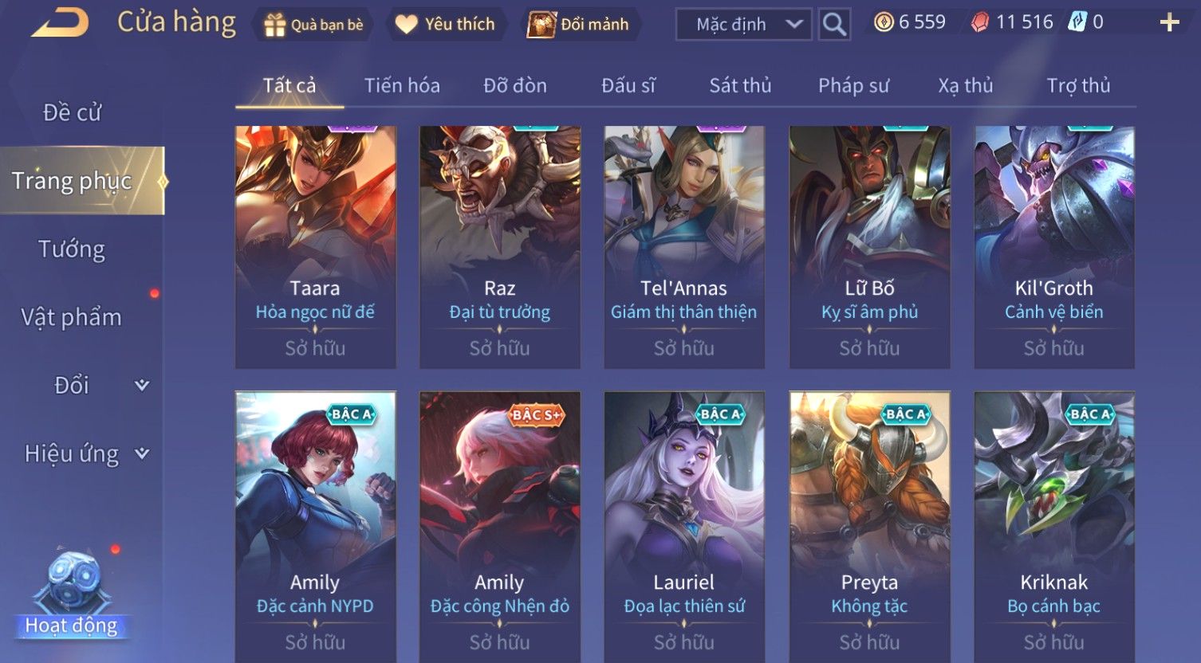The height and width of the screenshot is (663, 1201).
Task: Click the magnifying glass search icon
Action: [834, 25]
